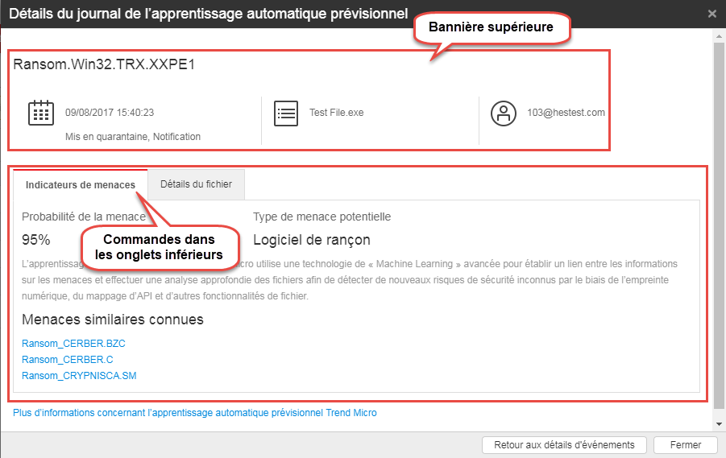Click the Test File.exe file name

coord(336,113)
